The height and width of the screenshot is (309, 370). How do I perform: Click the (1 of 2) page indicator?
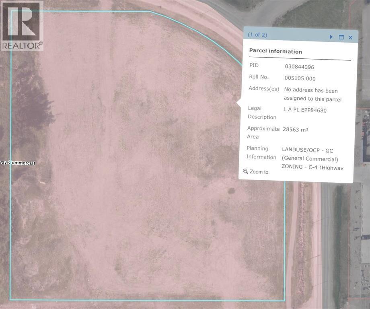tap(257, 34)
